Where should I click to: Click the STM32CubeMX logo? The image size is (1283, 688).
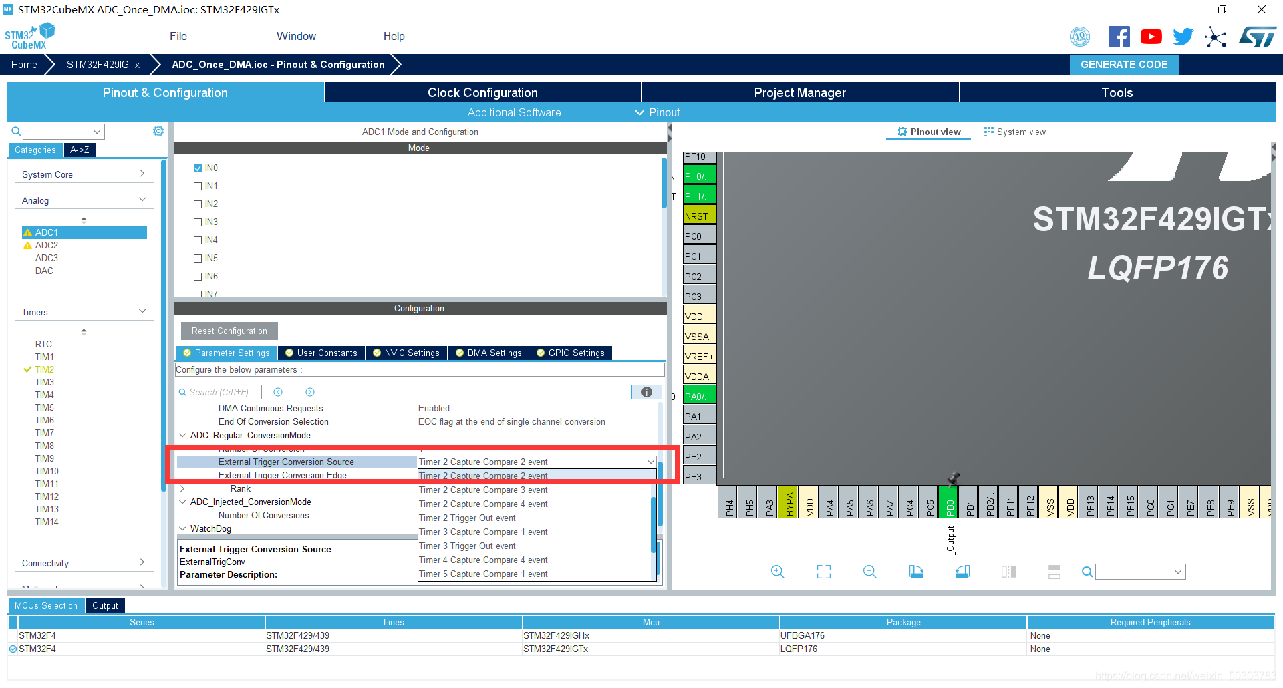pyautogui.click(x=29, y=36)
